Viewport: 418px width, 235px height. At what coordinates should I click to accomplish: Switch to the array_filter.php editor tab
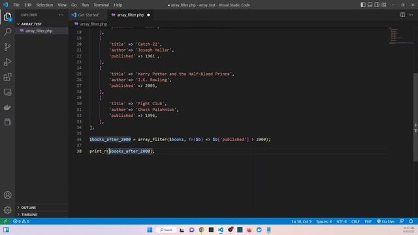click(x=131, y=15)
